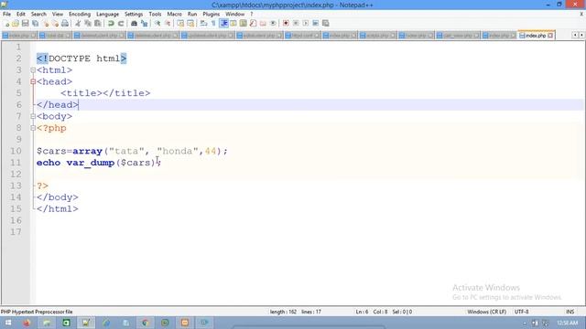Click the Close All documents icon

point(55,24)
